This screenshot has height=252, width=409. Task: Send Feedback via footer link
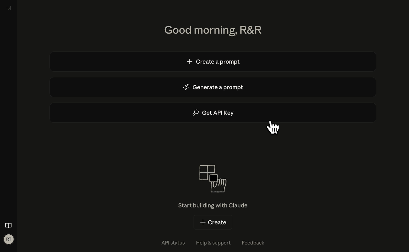253,243
